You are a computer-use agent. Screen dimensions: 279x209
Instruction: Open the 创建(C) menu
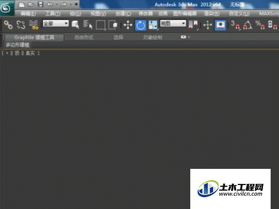pos(123,13)
